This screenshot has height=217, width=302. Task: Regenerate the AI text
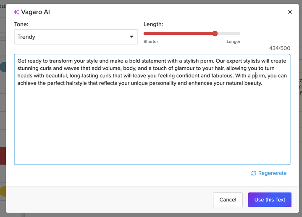pyautogui.click(x=269, y=173)
